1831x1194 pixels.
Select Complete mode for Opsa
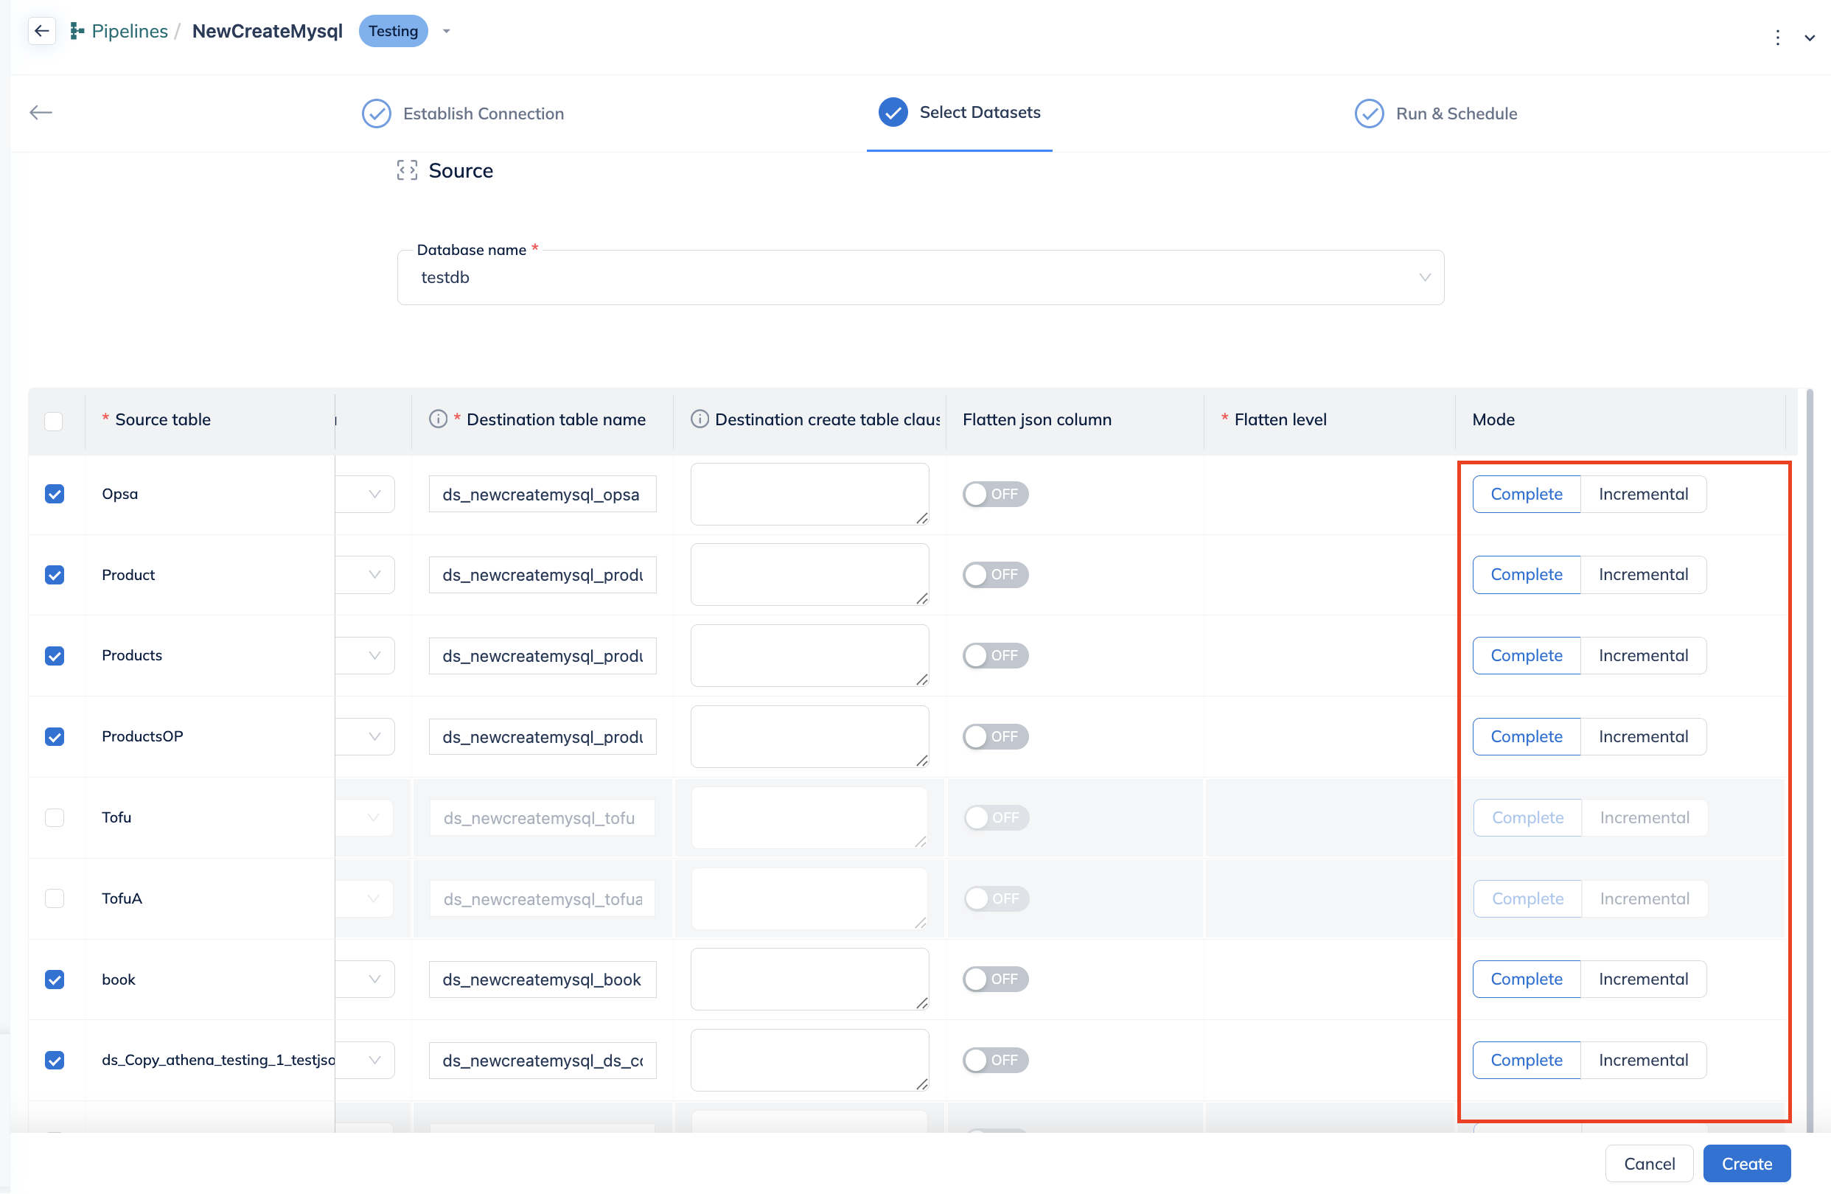(x=1527, y=494)
